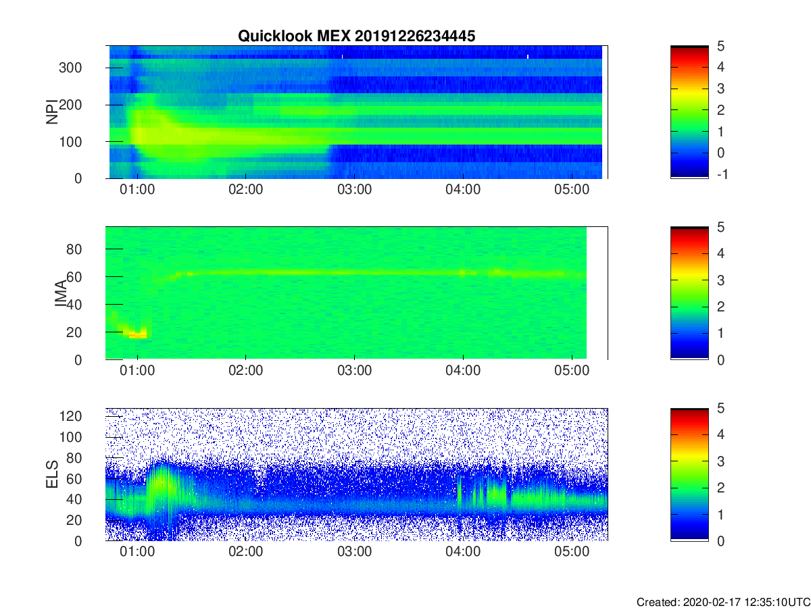Click the orange-yellow hotspot in the IMA plot
The width and height of the screenshot is (811, 608).
[x=138, y=334]
